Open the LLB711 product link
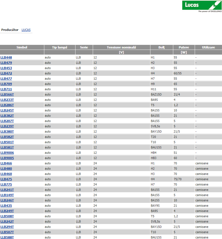 click(6, 89)
